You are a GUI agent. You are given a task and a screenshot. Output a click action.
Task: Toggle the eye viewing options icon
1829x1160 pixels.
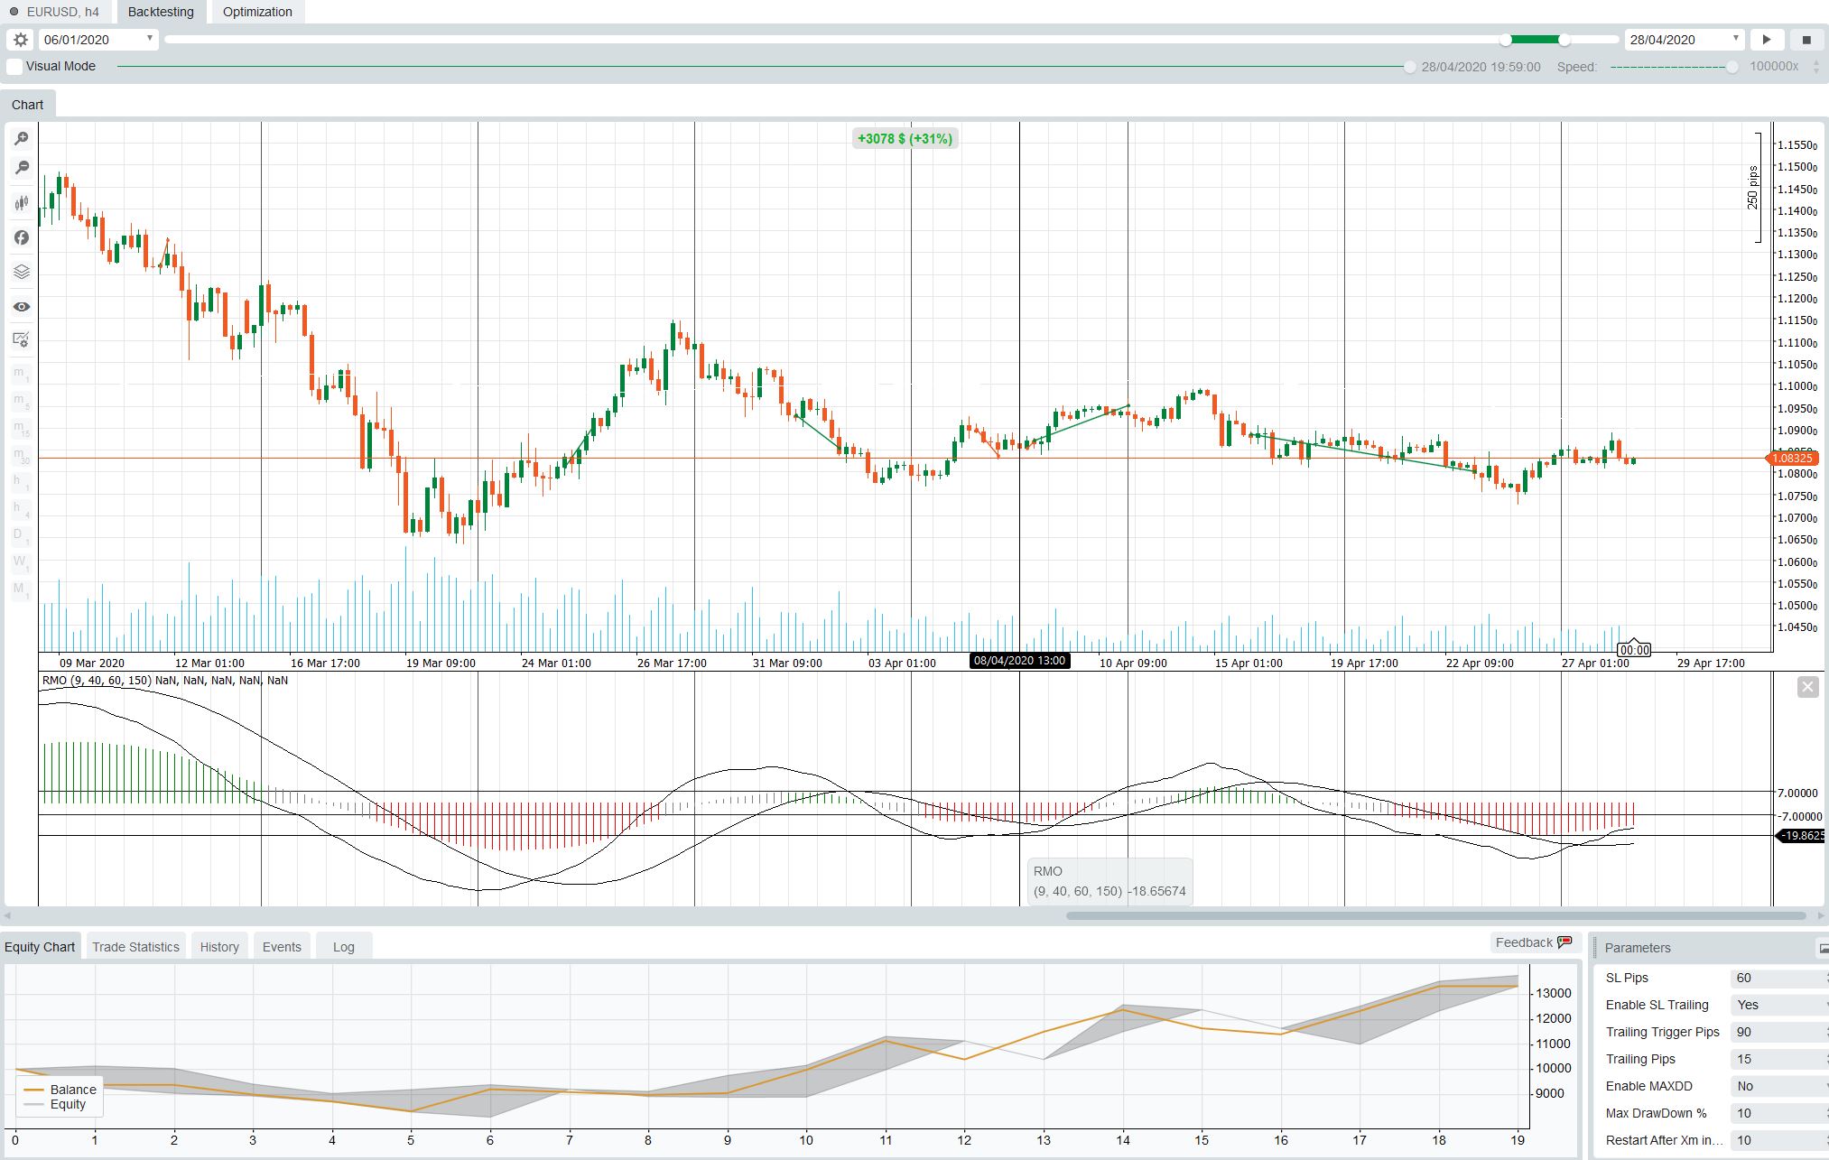point(21,307)
